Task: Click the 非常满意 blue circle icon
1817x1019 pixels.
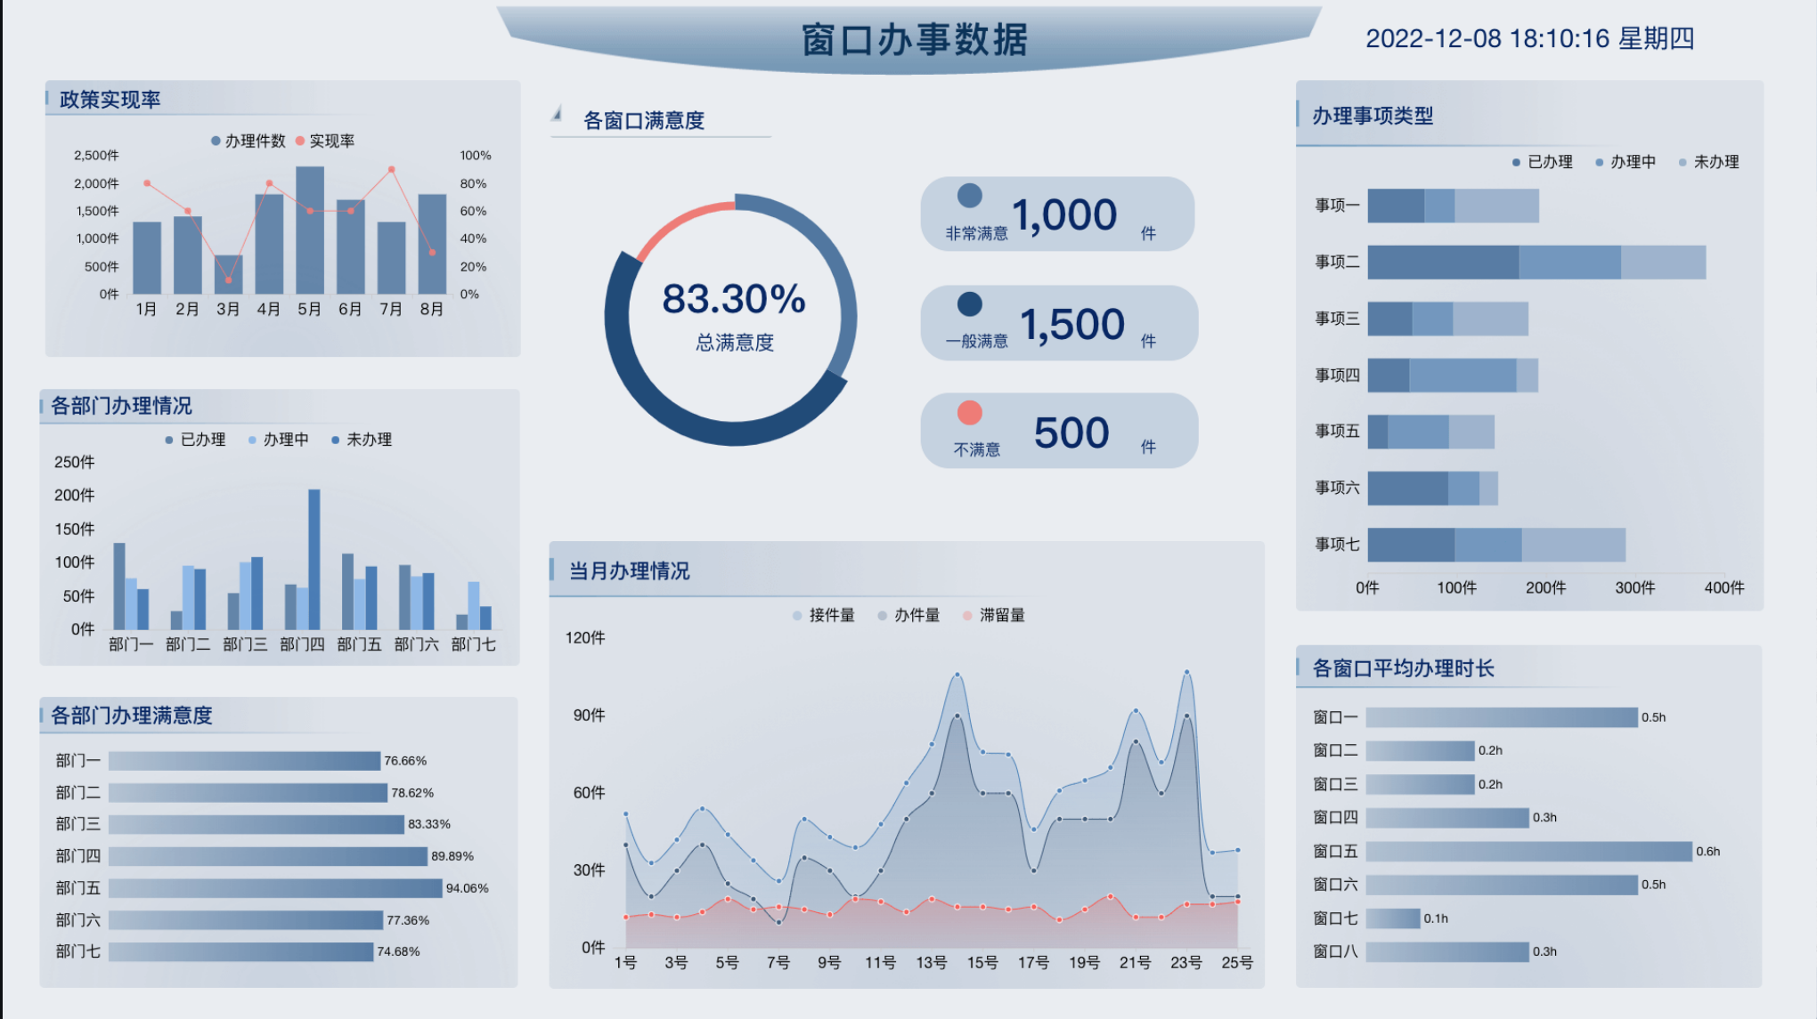Action: (x=969, y=196)
